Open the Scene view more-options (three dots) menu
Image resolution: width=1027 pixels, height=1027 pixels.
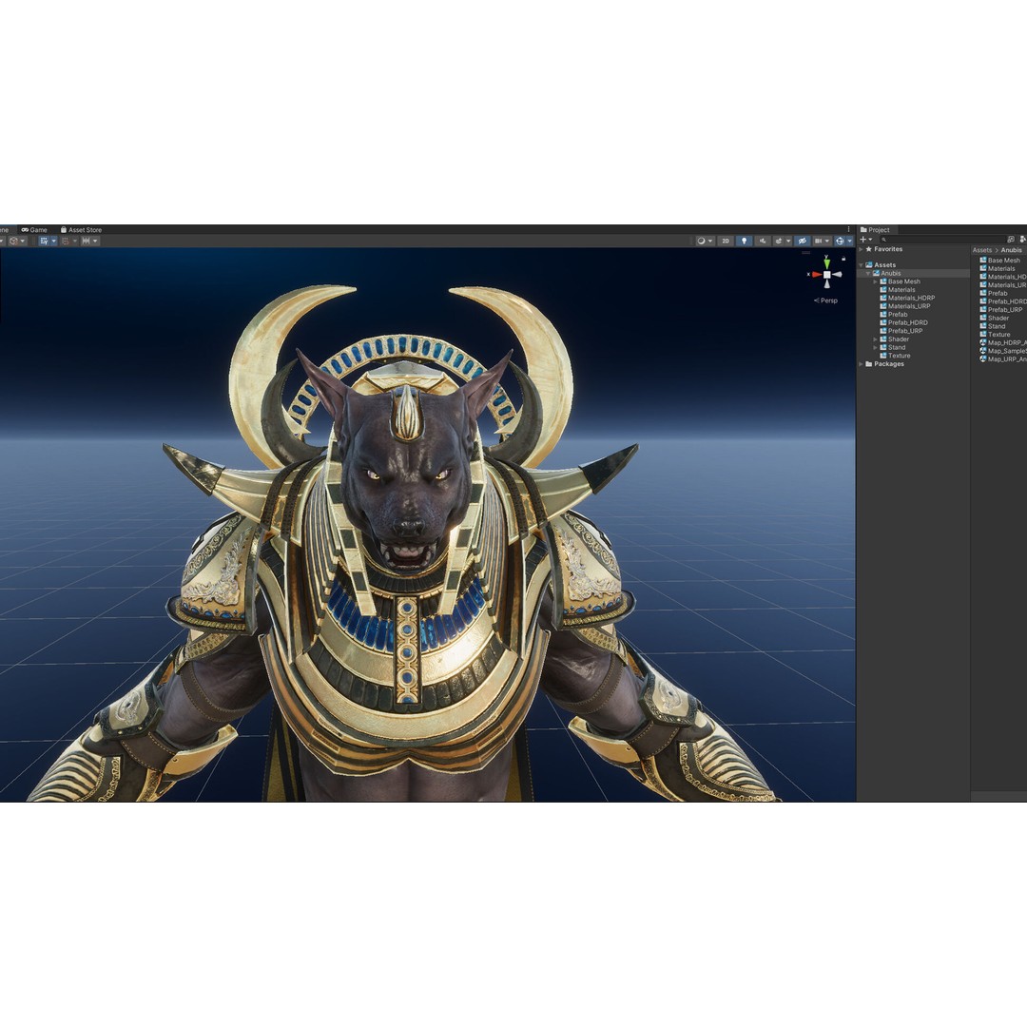coord(848,229)
